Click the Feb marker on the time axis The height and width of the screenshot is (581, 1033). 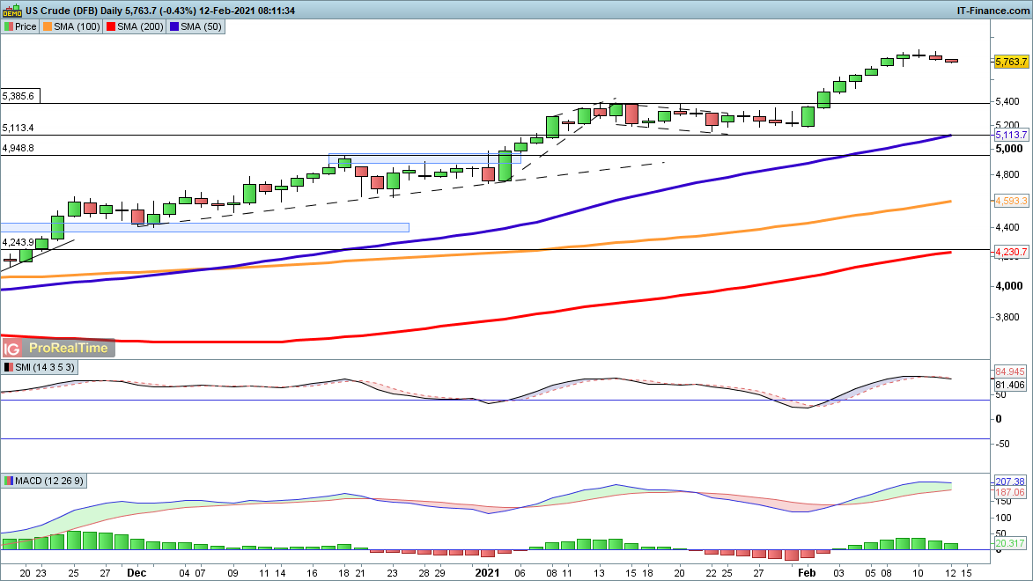point(804,571)
